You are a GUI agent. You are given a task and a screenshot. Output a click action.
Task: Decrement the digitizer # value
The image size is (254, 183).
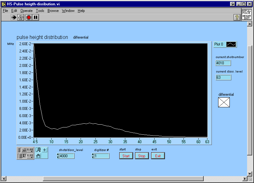(93, 157)
